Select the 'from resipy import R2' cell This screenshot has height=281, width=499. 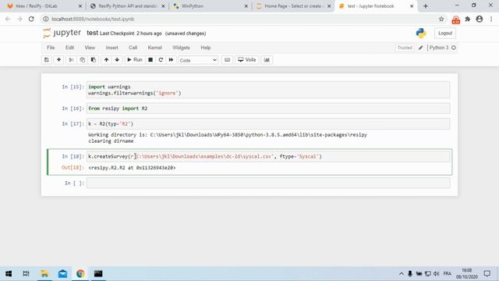click(x=268, y=108)
